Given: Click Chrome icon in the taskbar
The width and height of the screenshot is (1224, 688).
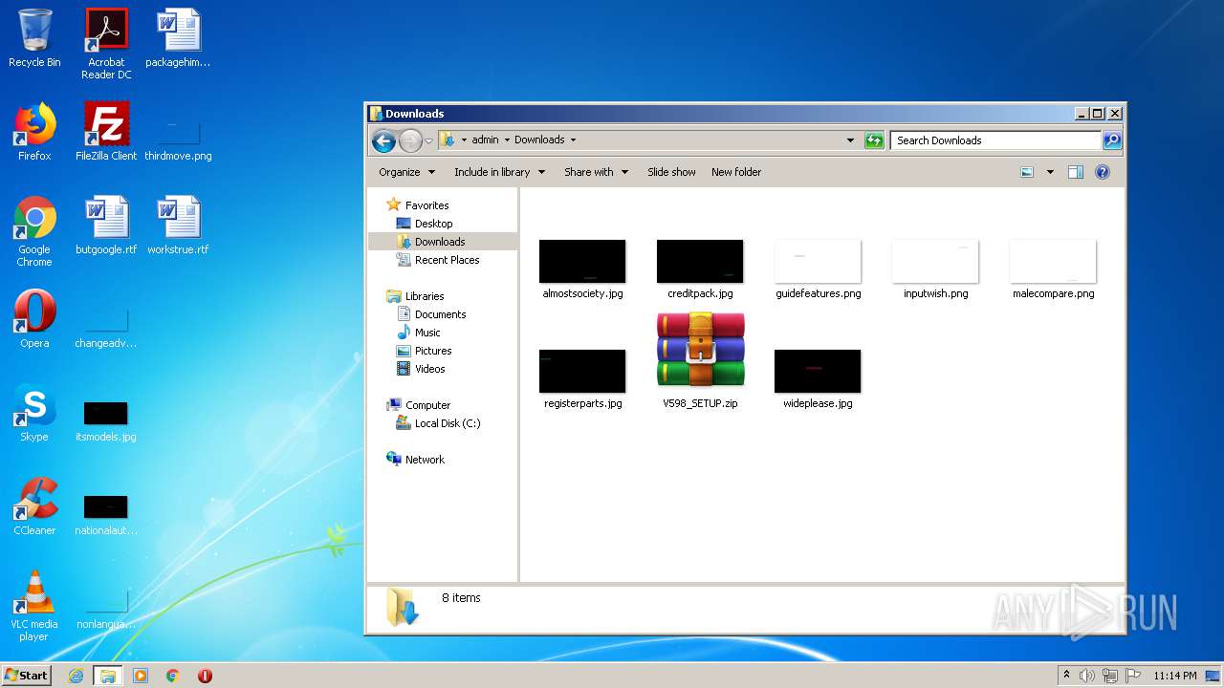Looking at the screenshot, I should coord(173,676).
